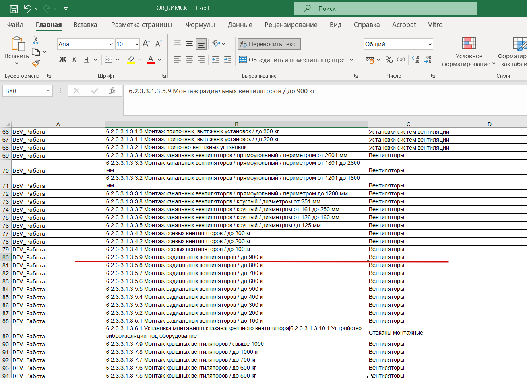Image resolution: width=527 pixels, height=378 pixels.
Task: Select the Format Painter brush icon
Action: [36, 63]
